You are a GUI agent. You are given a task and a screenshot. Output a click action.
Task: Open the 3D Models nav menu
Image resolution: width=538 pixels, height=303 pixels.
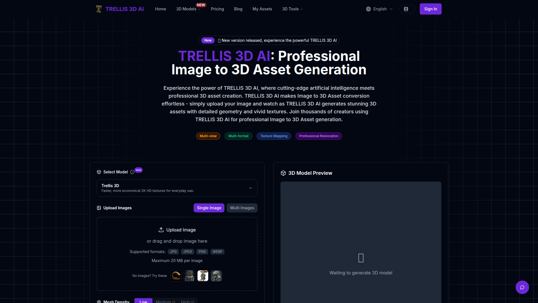[x=188, y=9]
